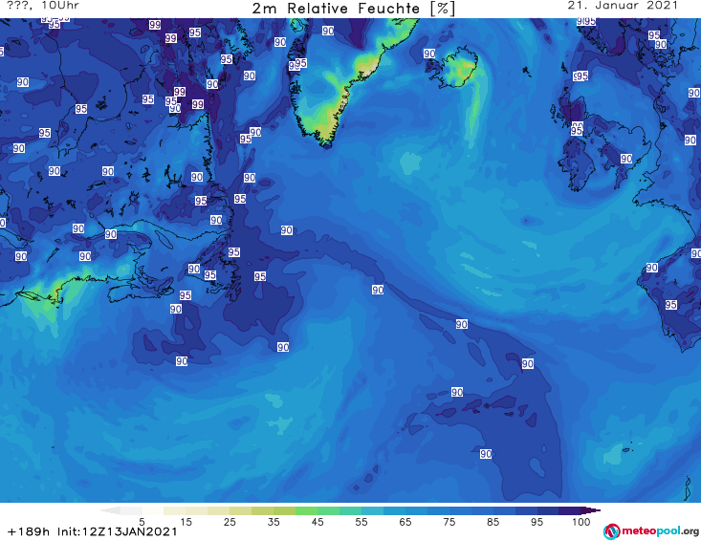Click the '100' legend scale label
Image resolution: width=701 pixels, height=541 pixels.
click(x=581, y=522)
